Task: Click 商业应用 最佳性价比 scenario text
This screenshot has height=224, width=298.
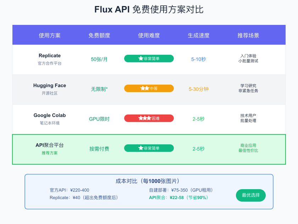Action: [x=248, y=148]
